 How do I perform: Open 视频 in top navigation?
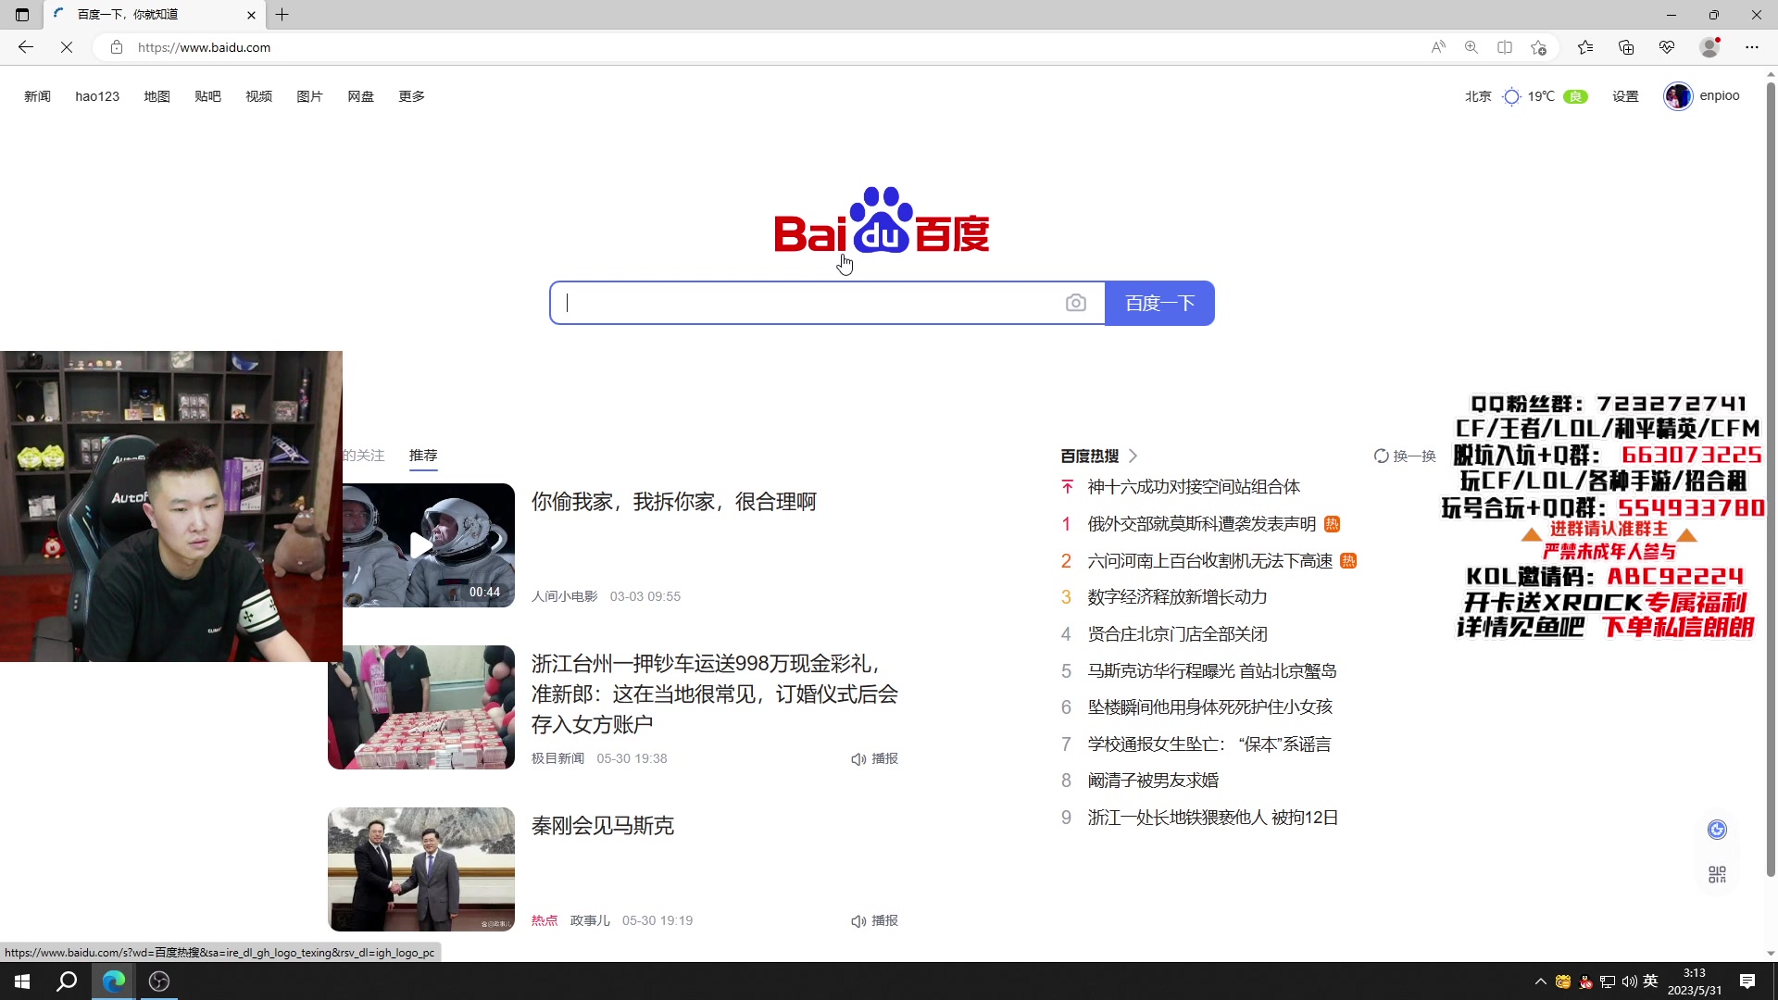[x=258, y=96]
